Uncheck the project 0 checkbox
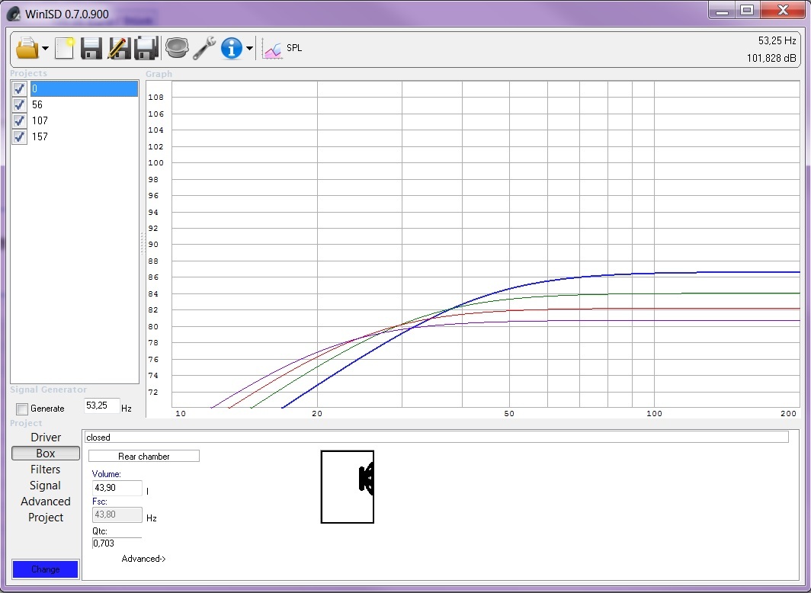The height and width of the screenshot is (593, 811). [x=20, y=89]
